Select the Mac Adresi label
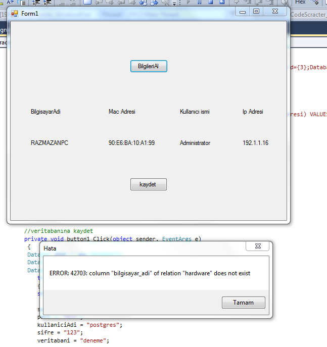Screen dimensions: 327x347 122,112
